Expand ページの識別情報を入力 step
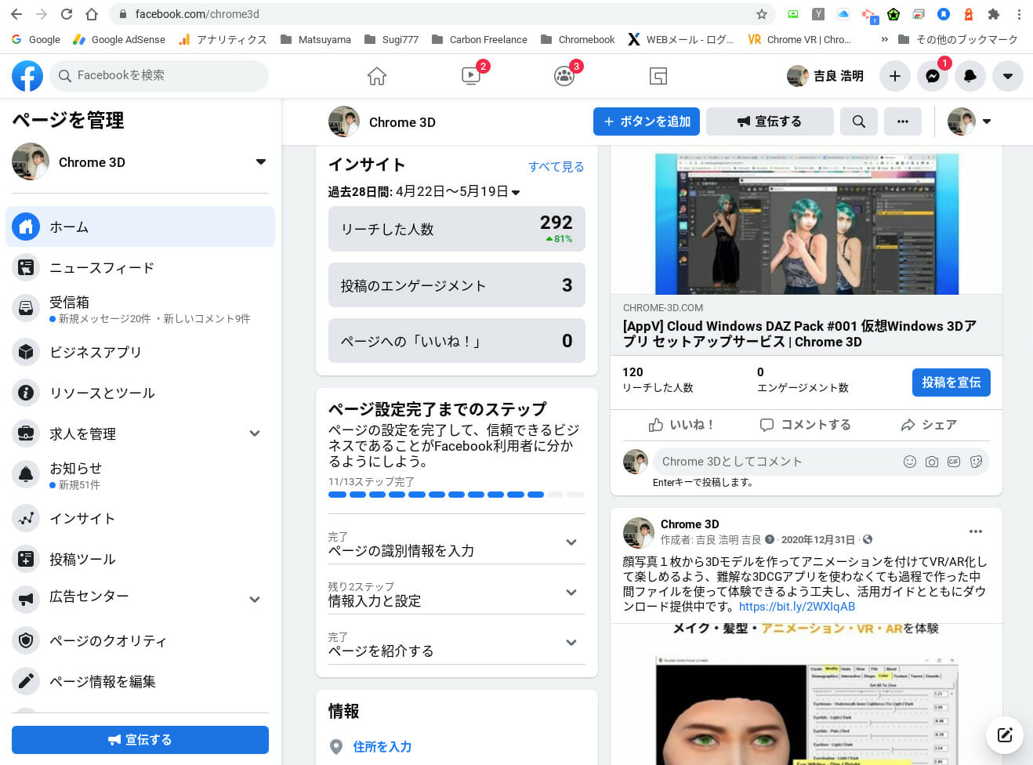Image resolution: width=1033 pixels, height=765 pixels. [x=457, y=543]
